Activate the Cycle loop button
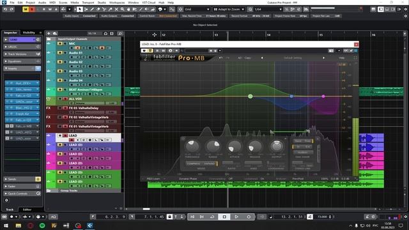This screenshot has height=230, width=409. coord(212,217)
